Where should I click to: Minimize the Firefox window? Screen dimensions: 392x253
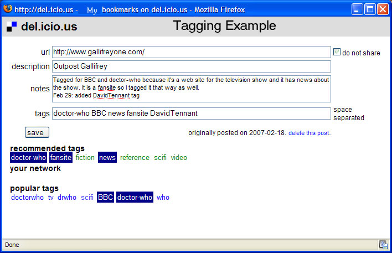357,9
